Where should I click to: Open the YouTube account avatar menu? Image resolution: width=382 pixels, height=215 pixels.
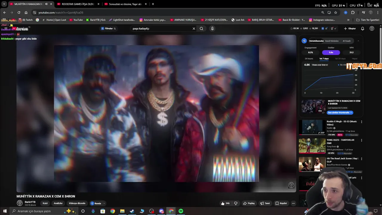tap(372, 29)
